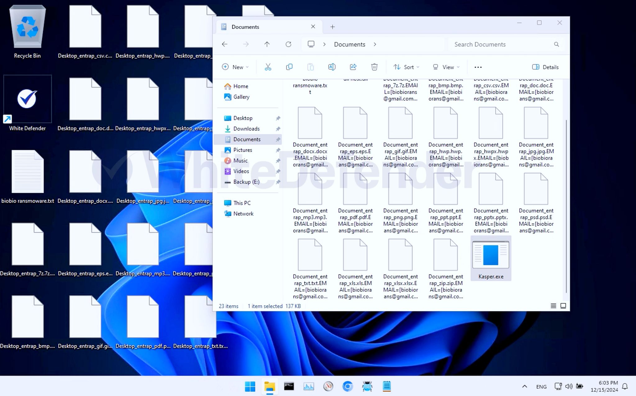Click File Explorer icon on taskbar
The image size is (636, 396).
click(x=270, y=386)
